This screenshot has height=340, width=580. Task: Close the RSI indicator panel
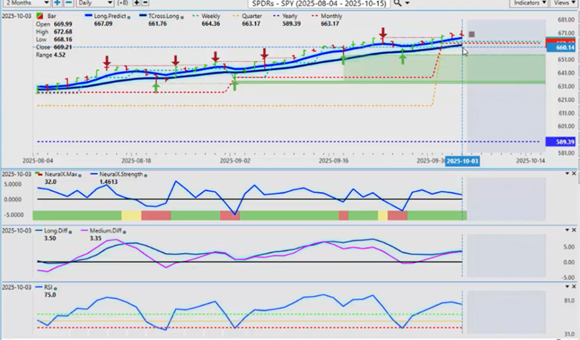tap(575, 287)
